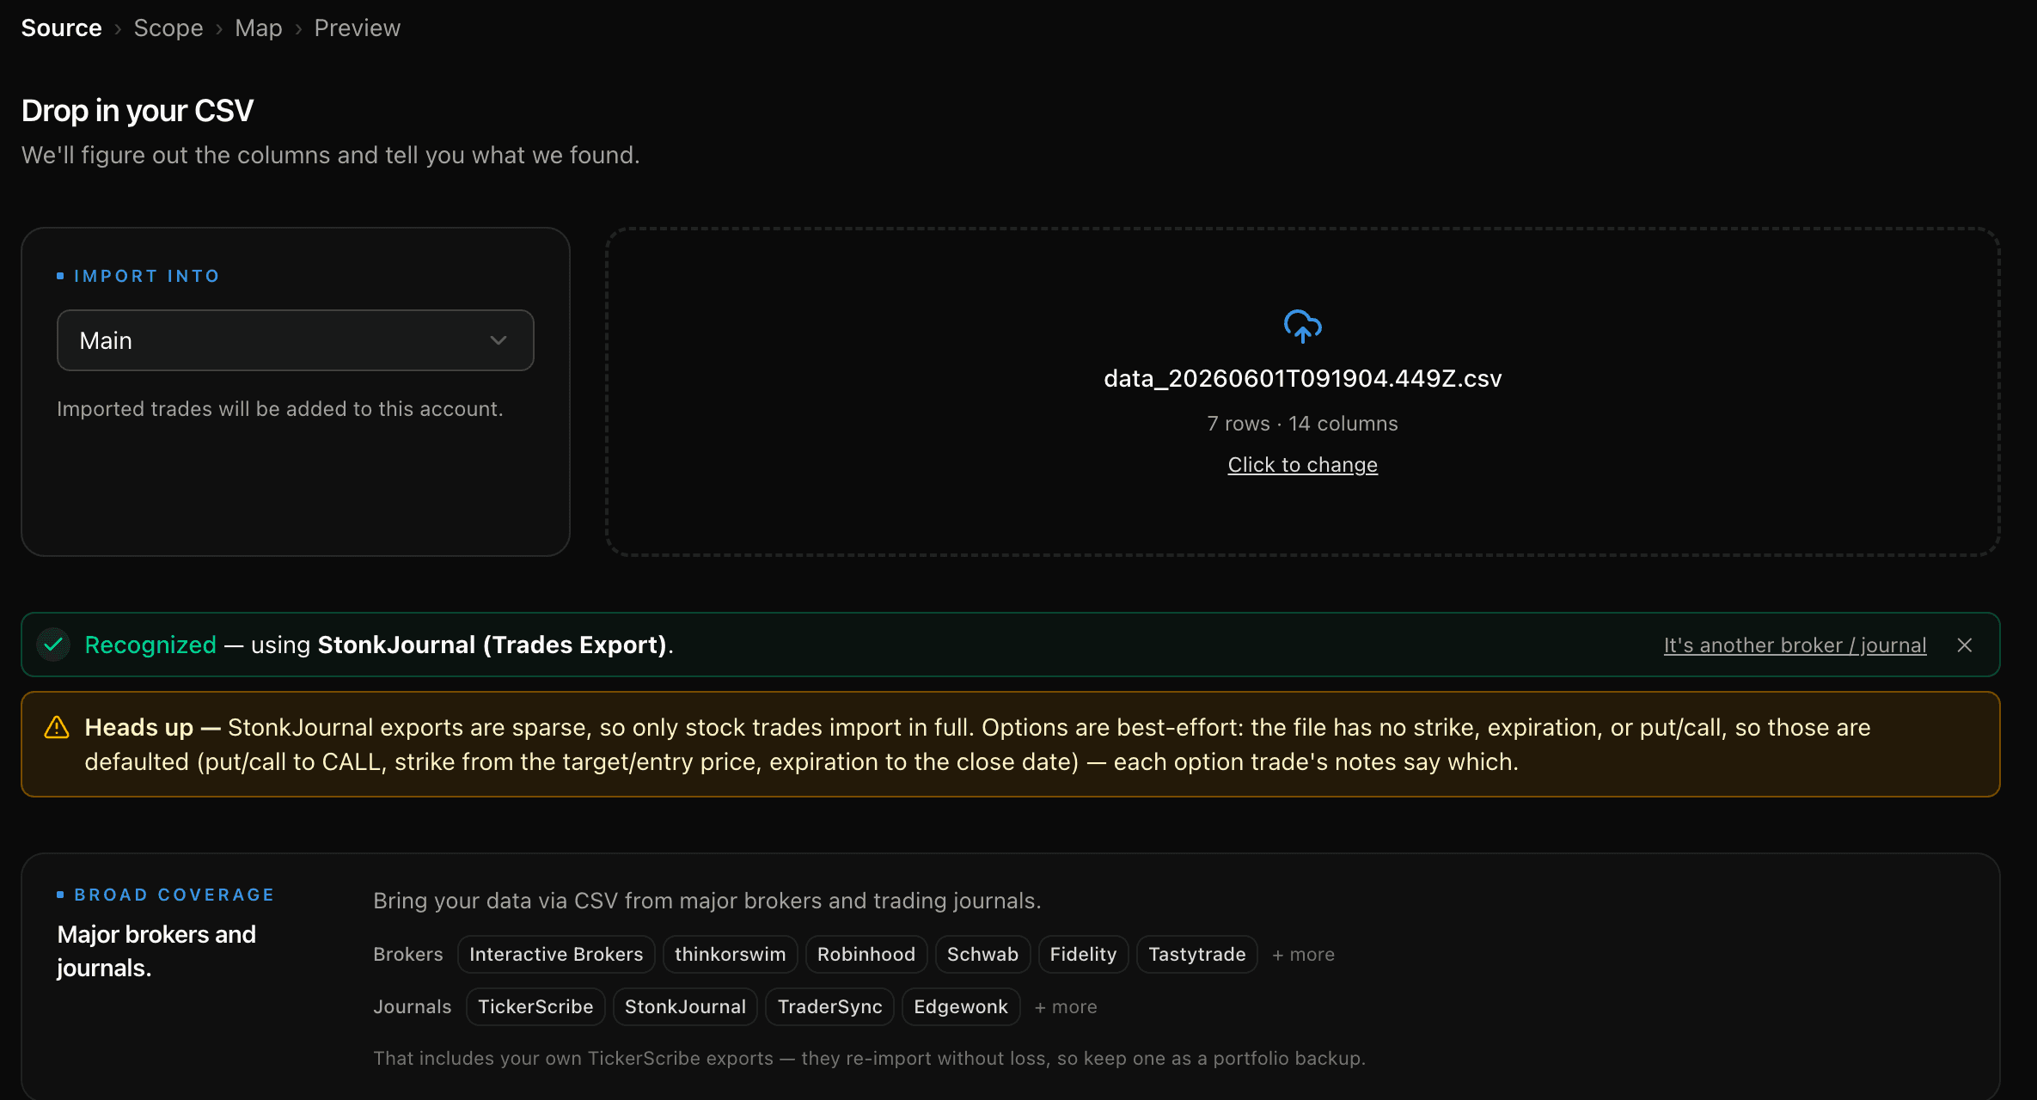Select the Fidelity chip

1083,955
